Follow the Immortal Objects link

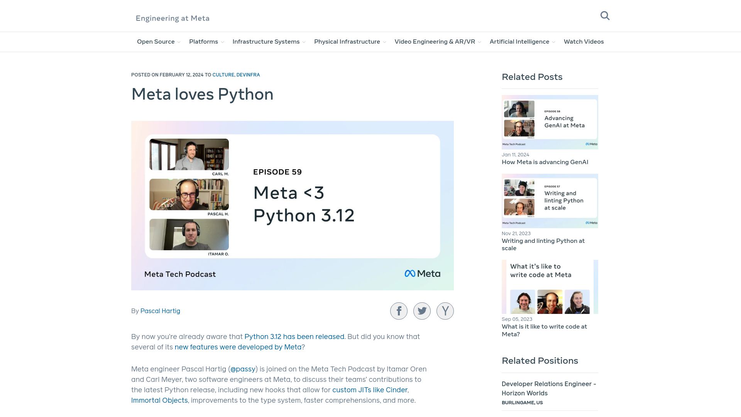[x=159, y=400]
